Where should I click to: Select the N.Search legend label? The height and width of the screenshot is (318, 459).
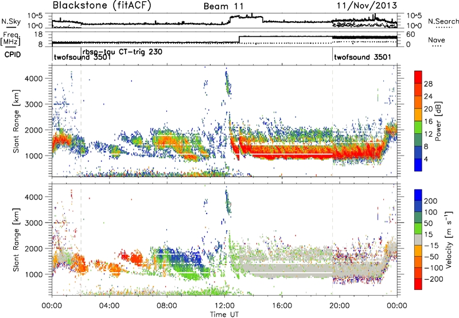click(x=444, y=21)
